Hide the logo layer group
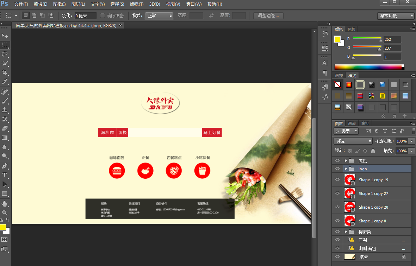 (337, 169)
